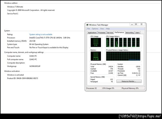Click the Physical Memory Total value 24534

click(111, 67)
